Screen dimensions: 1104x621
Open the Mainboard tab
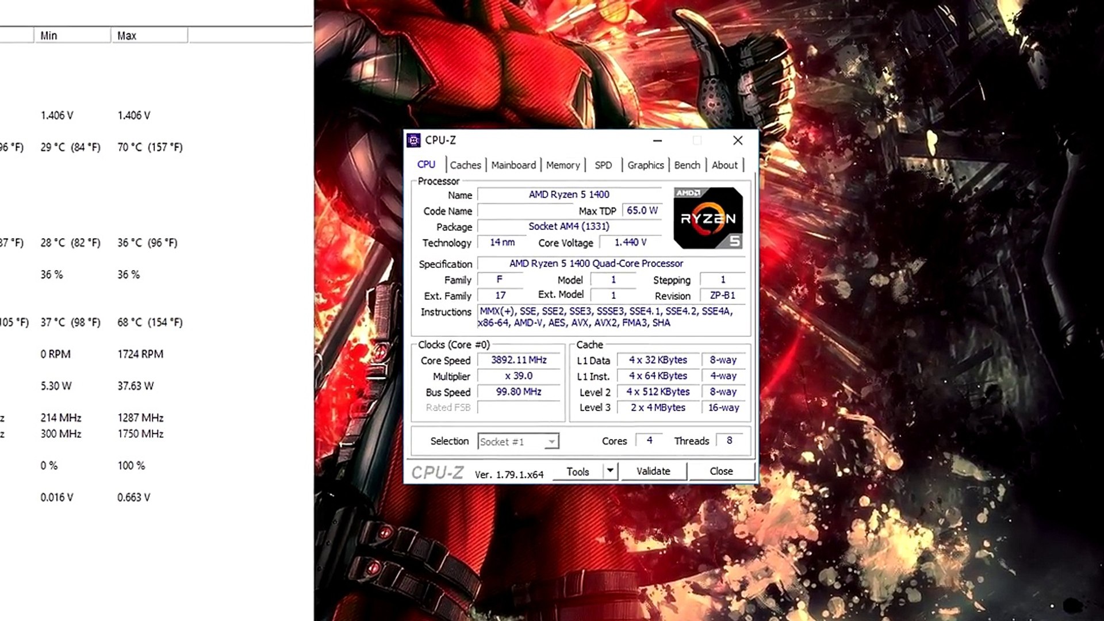tap(513, 165)
